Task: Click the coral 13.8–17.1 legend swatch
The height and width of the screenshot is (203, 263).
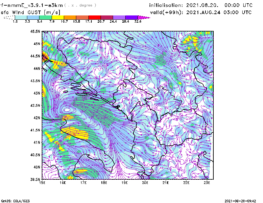Action: [x=83, y=17]
